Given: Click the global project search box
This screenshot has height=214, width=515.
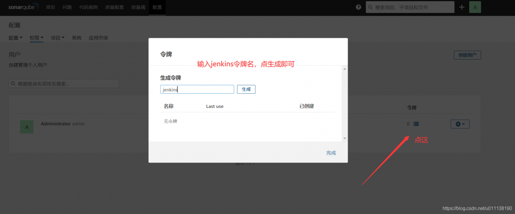Looking at the screenshot, I should pos(410,7).
